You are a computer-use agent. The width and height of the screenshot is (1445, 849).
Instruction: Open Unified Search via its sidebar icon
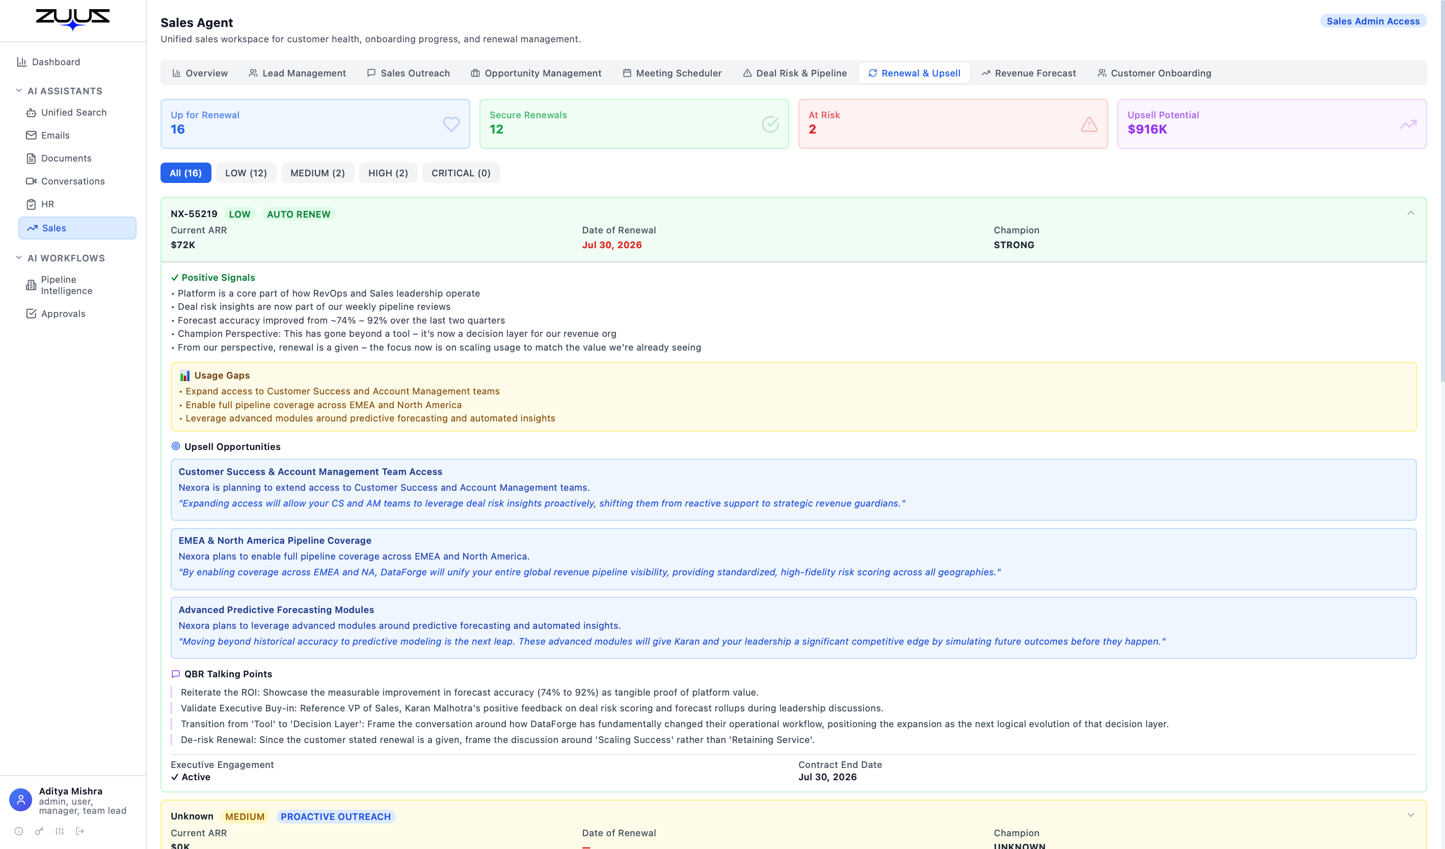click(31, 113)
